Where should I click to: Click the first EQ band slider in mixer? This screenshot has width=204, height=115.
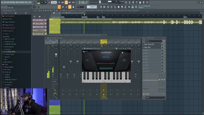pyautogui.click(x=159, y=80)
